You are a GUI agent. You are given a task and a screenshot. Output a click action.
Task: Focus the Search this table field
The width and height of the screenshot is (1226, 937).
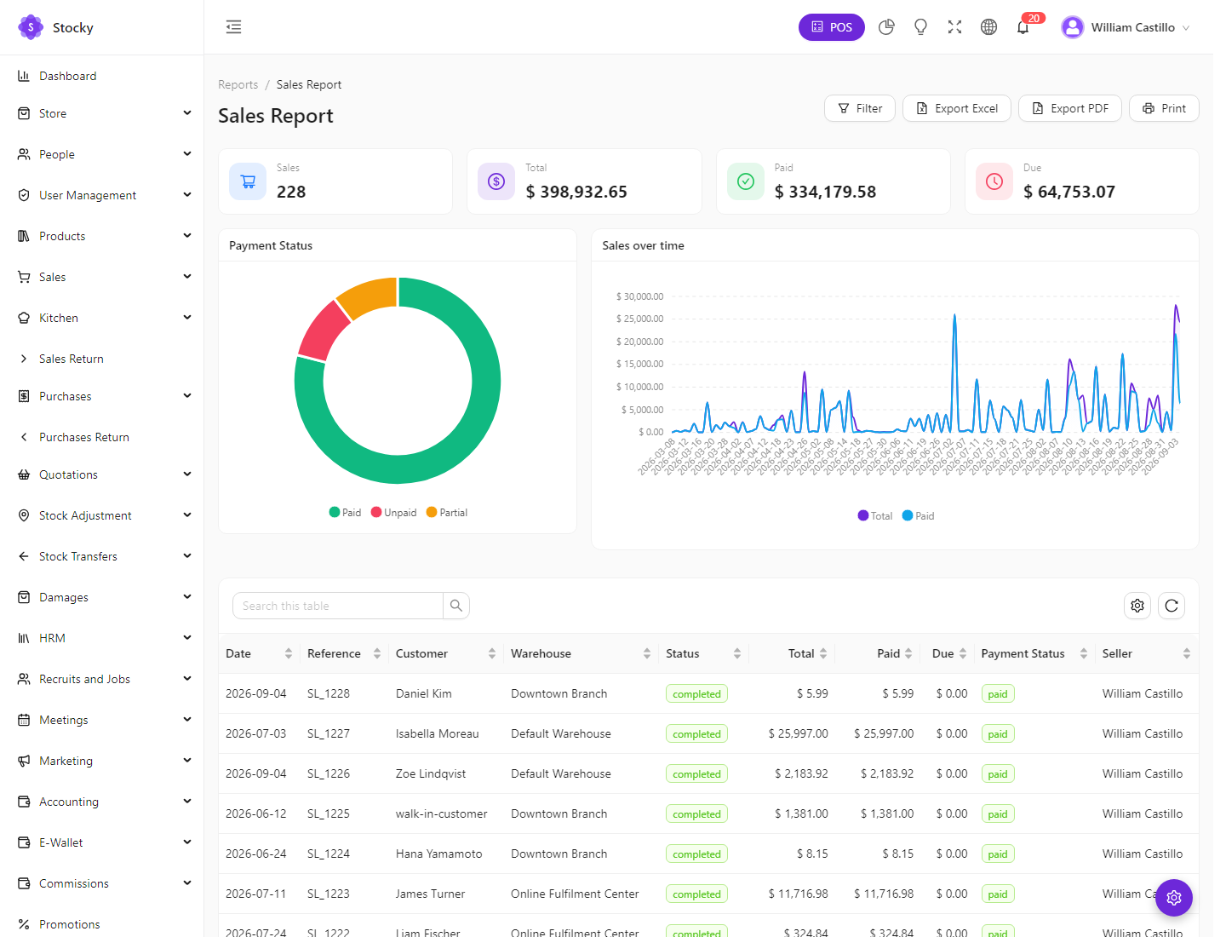click(338, 606)
